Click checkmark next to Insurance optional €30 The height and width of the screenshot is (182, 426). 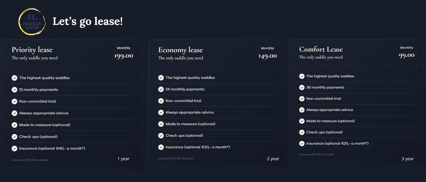coord(161,147)
